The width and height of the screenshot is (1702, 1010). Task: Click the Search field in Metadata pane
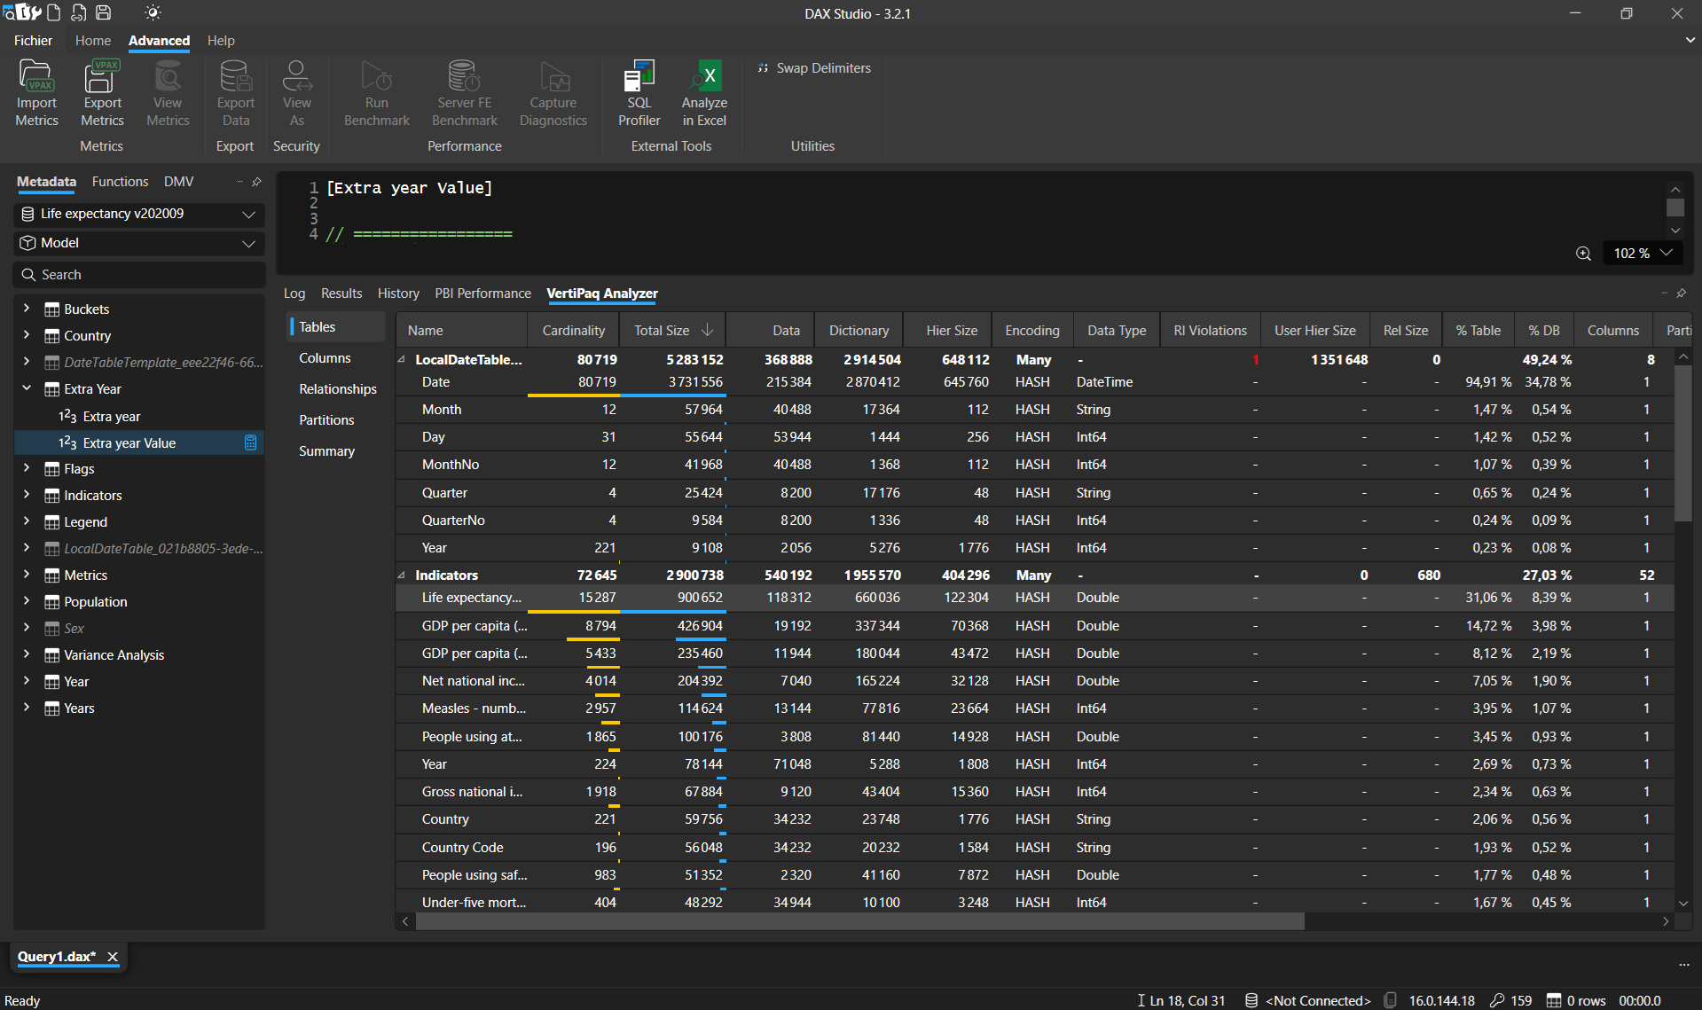(x=140, y=275)
